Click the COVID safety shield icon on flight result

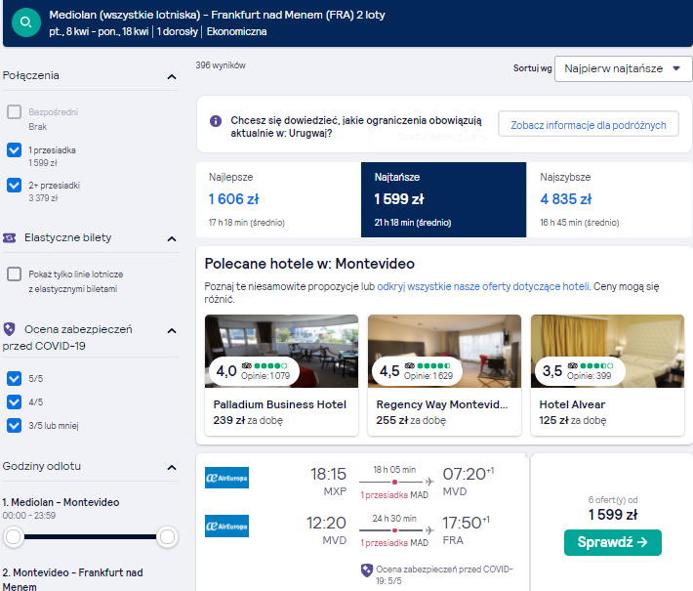[x=367, y=570]
